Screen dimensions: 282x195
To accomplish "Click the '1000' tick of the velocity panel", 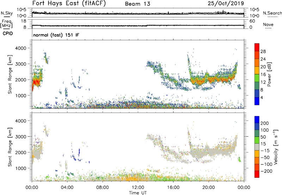I will pyautogui.click(x=20, y=168).
